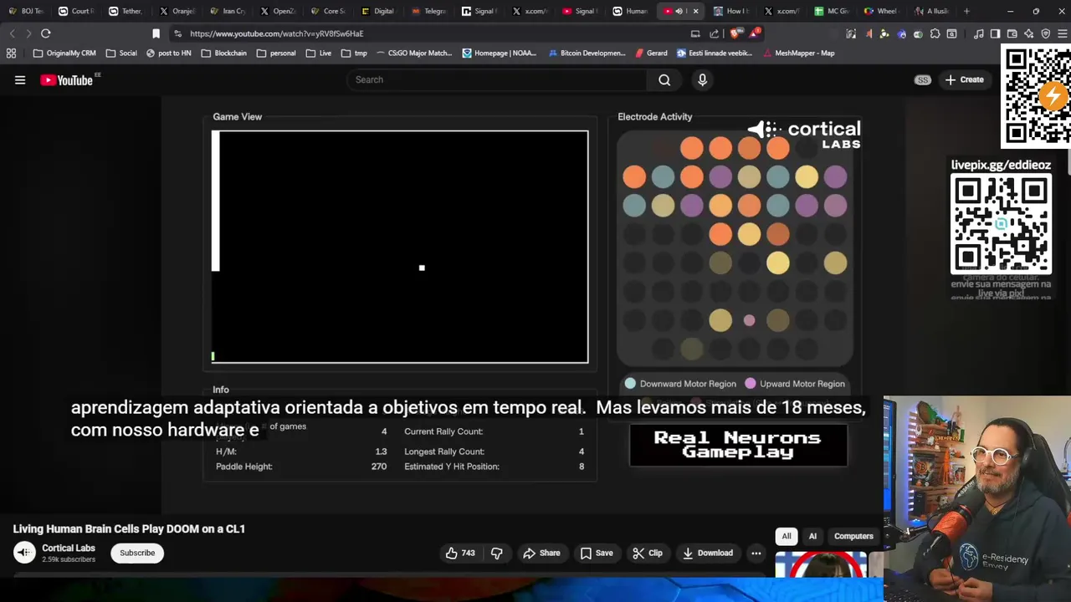Open post to HN bookmark

(168, 53)
